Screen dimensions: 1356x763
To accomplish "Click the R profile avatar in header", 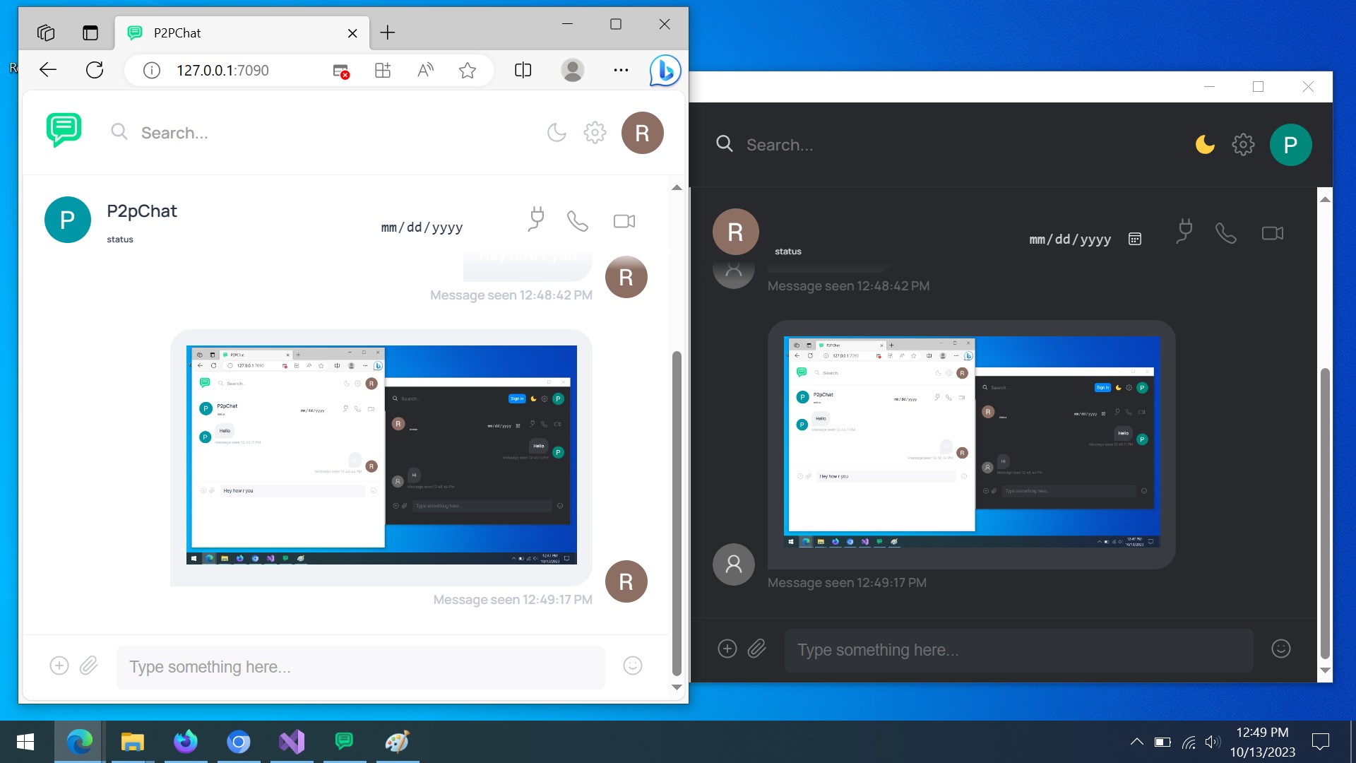I will point(641,133).
